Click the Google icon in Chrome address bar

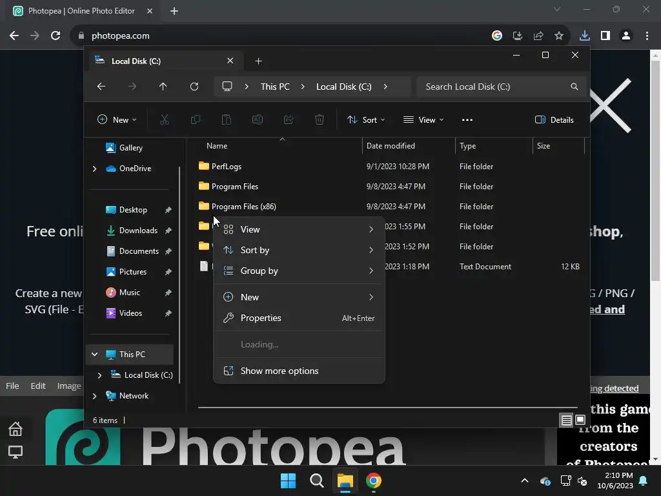tap(497, 36)
